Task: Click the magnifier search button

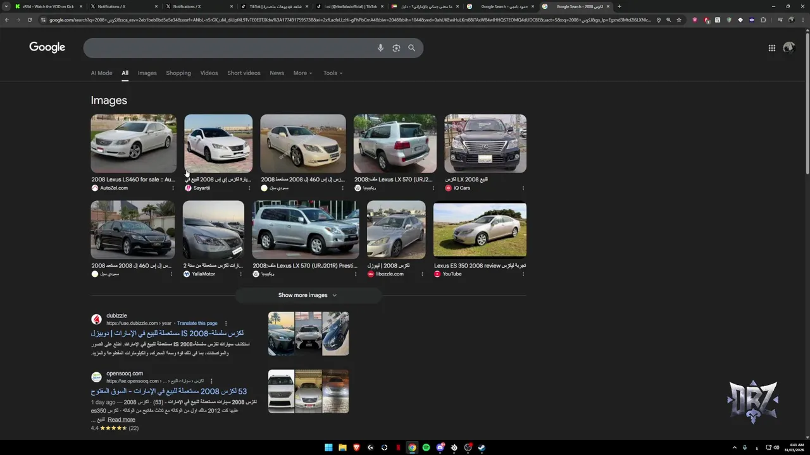Action: (411, 48)
